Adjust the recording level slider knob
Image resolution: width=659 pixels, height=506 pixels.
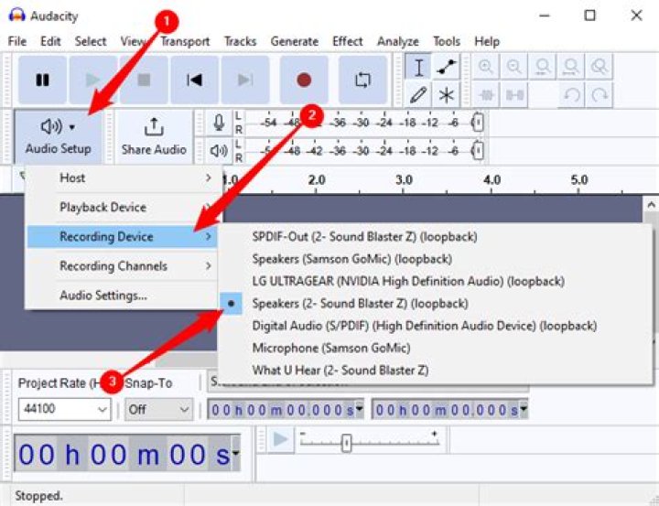point(478,123)
